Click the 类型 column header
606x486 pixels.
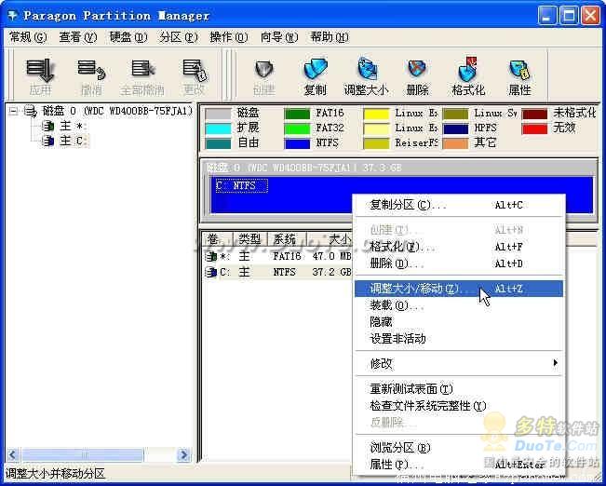[250, 238]
